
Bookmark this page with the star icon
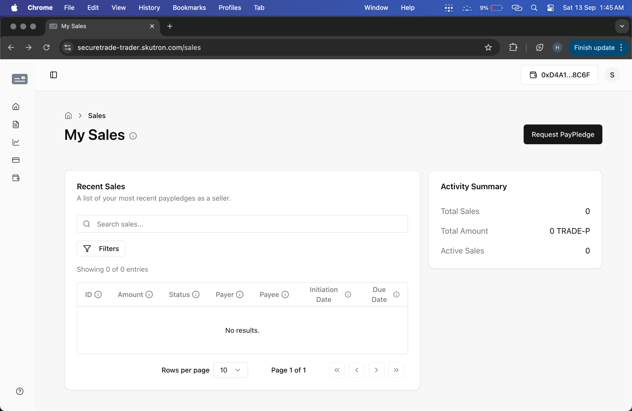click(x=488, y=48)
